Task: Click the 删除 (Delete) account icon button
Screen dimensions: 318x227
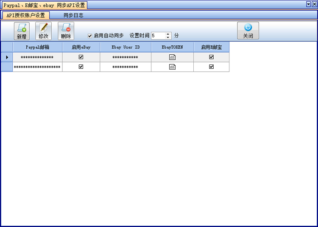Action: tap(66, 31)
